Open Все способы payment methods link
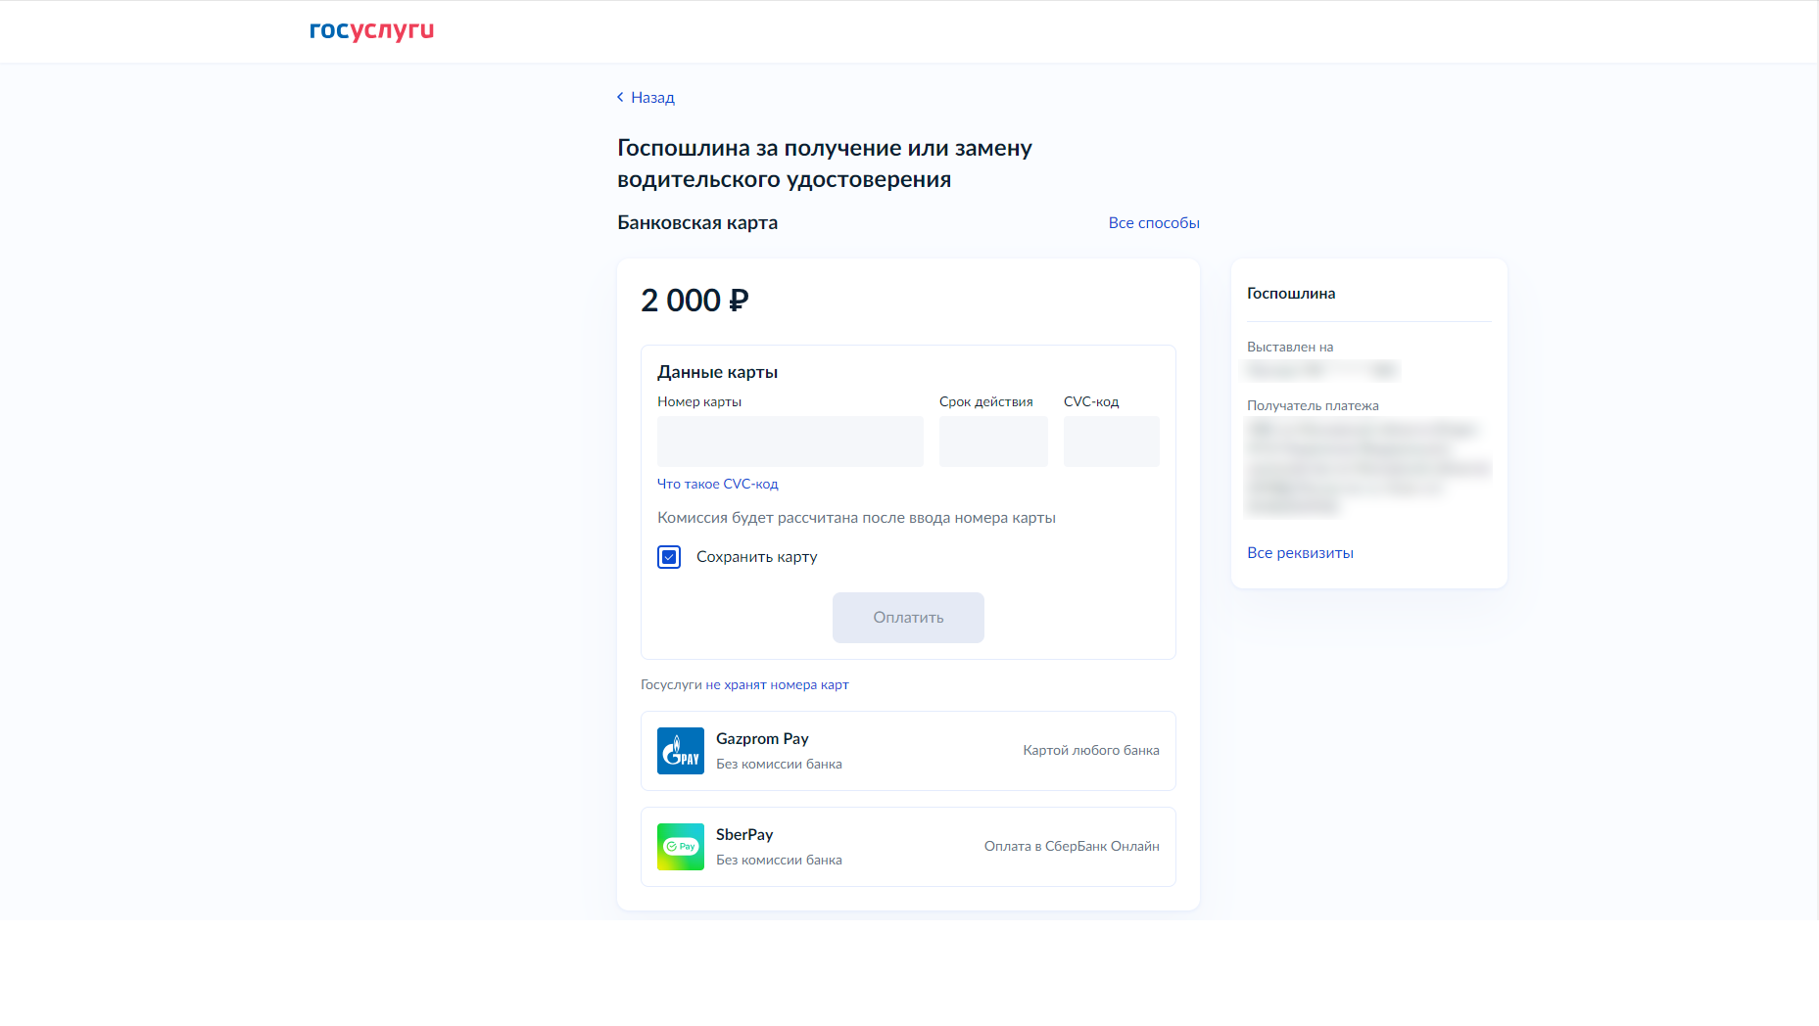This screenshot has height=1026, width=1819. pyautogui.click(x=1154, y=222)
